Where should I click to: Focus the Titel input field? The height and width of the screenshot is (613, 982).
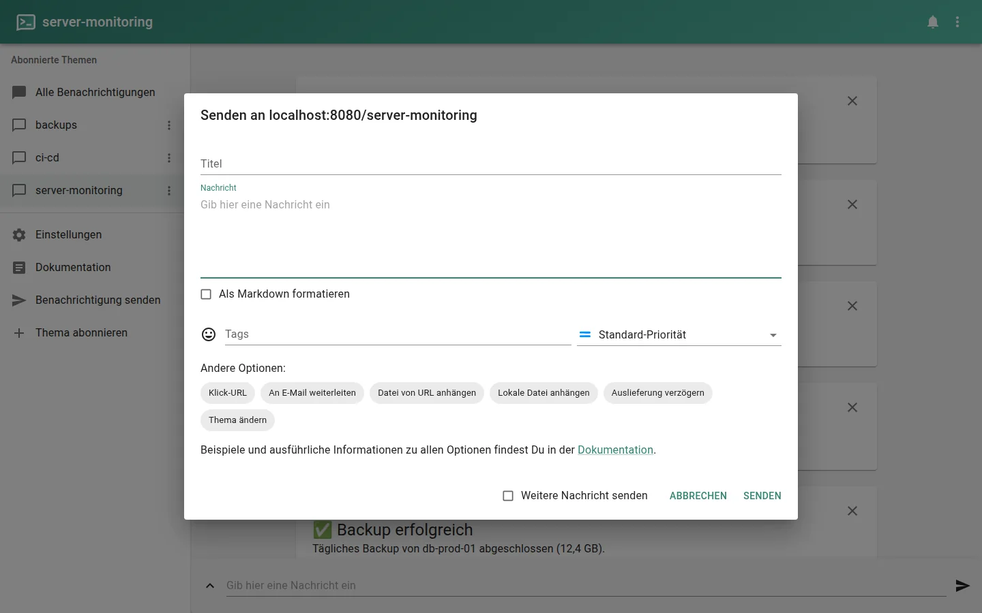pos(491,163)
